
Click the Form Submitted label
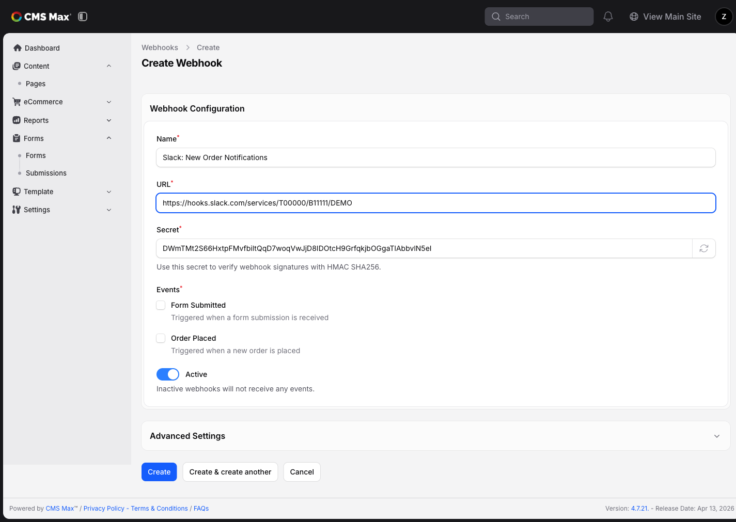click(x=198, y=305)
